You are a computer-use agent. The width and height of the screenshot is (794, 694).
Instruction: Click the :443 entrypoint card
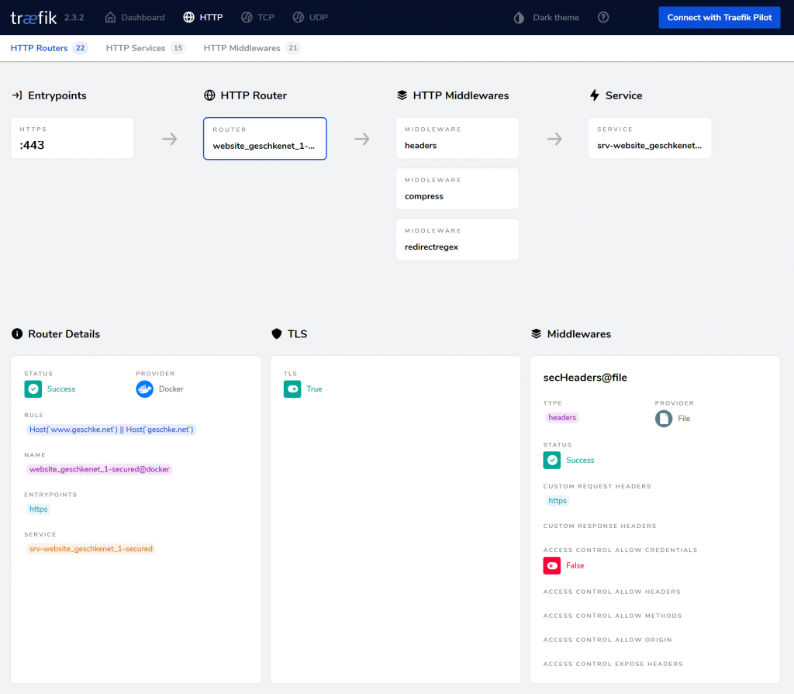(x=72, y=138)
